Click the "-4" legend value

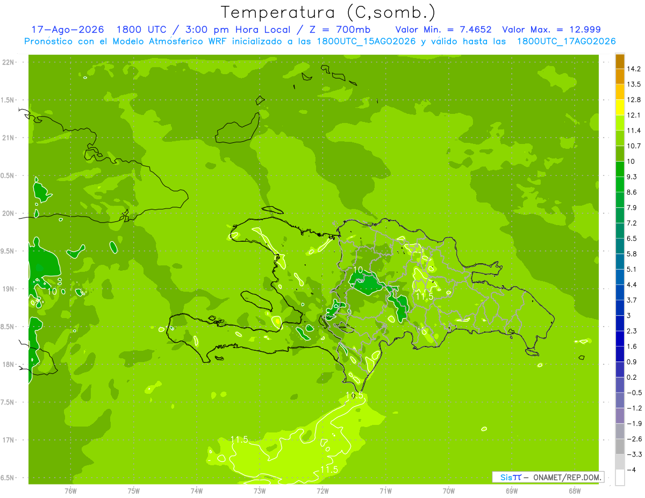pos(631,470)
